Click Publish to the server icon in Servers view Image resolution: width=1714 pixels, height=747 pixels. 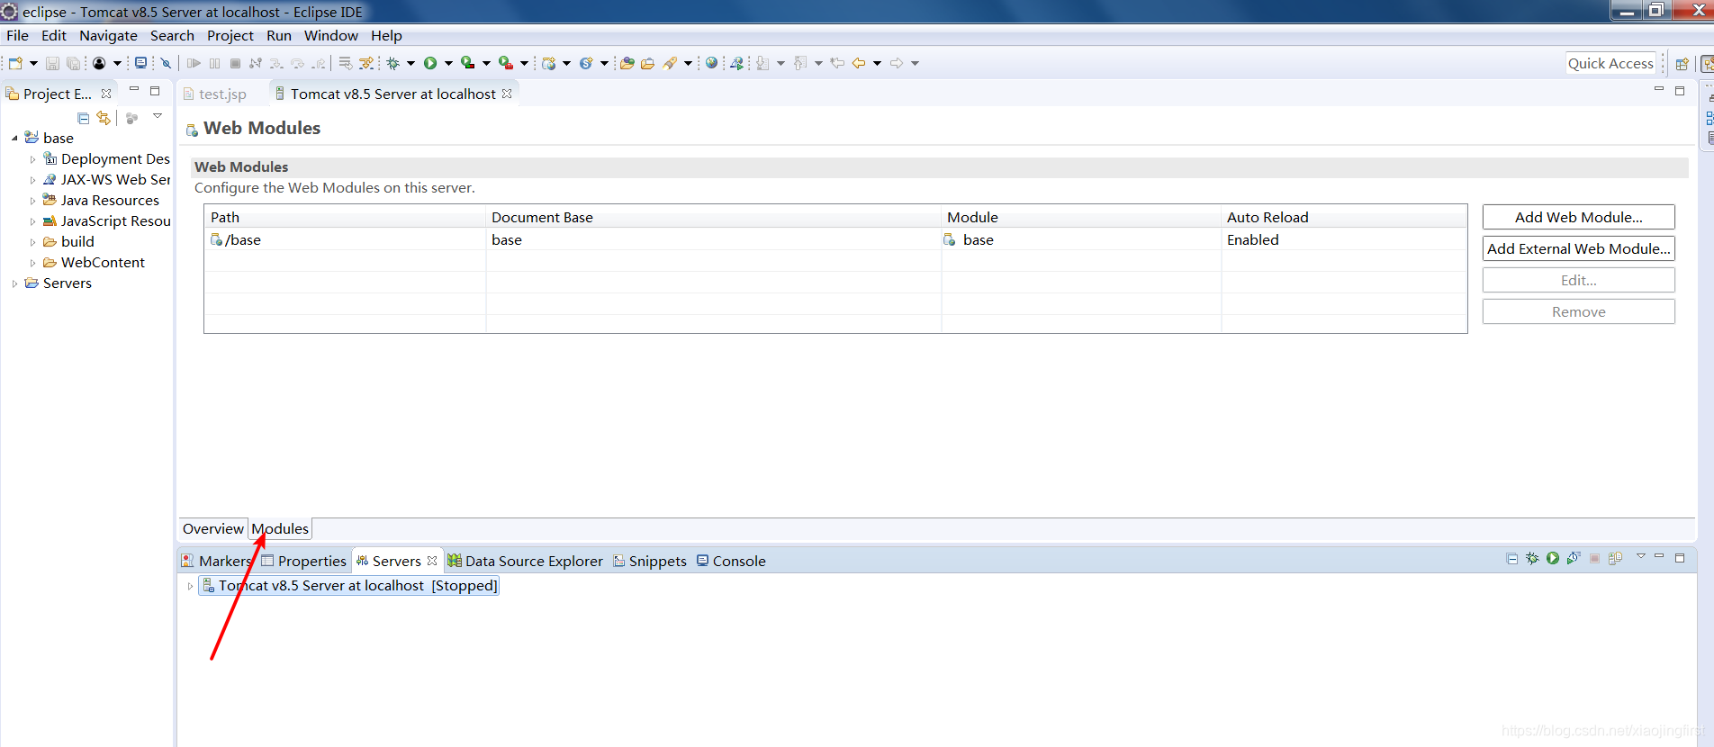pyautogui.click(x=1615, y=558)
